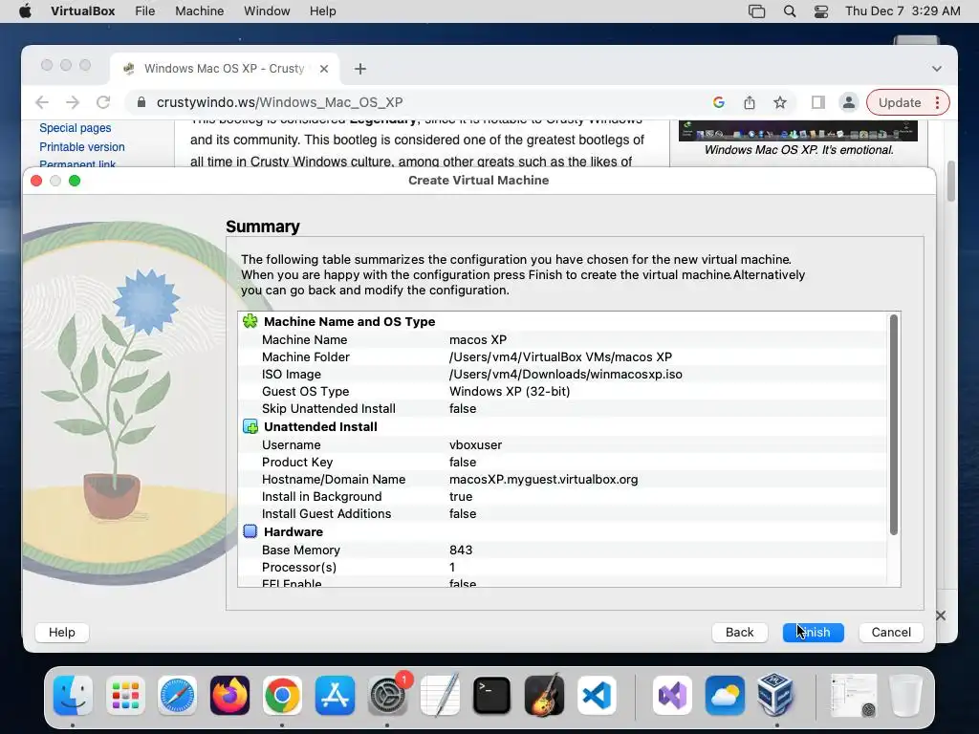Screen dimensions: 979x734
Task: Open the Window menu
Action: [267, 11]
